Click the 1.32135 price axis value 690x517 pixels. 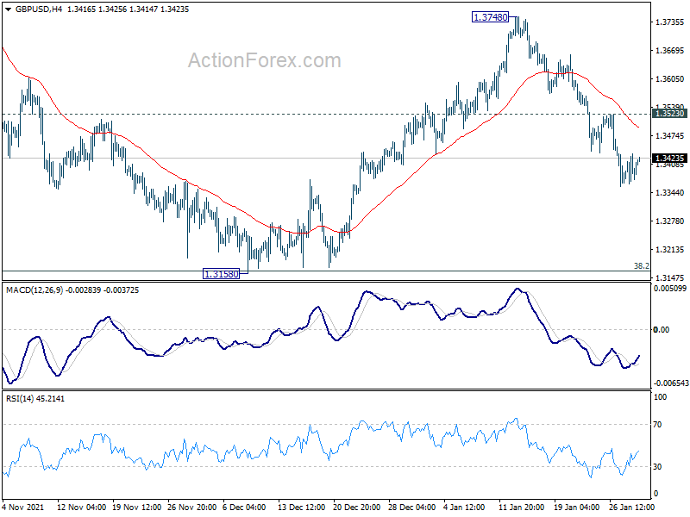click(670, 250)
